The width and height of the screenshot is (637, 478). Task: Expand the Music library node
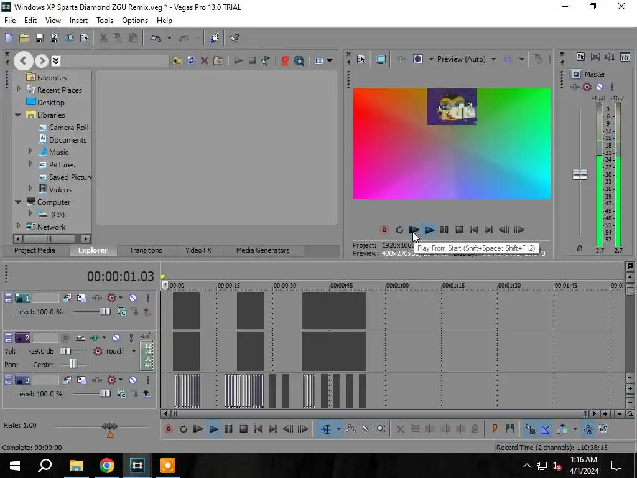(30, 151)
